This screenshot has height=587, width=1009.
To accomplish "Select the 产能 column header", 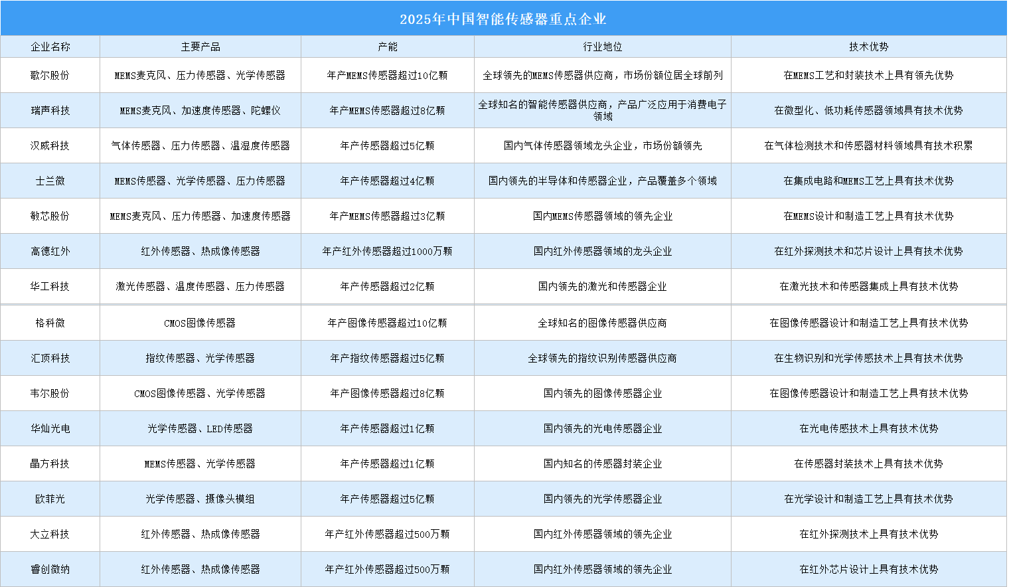I will tap(387, 46).
